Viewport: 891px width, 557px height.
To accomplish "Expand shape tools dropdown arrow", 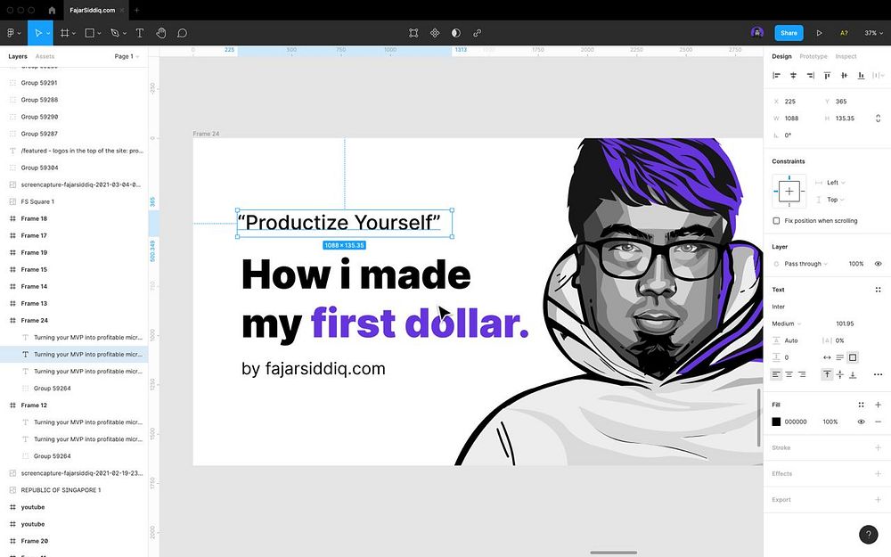I will (99, 34).
